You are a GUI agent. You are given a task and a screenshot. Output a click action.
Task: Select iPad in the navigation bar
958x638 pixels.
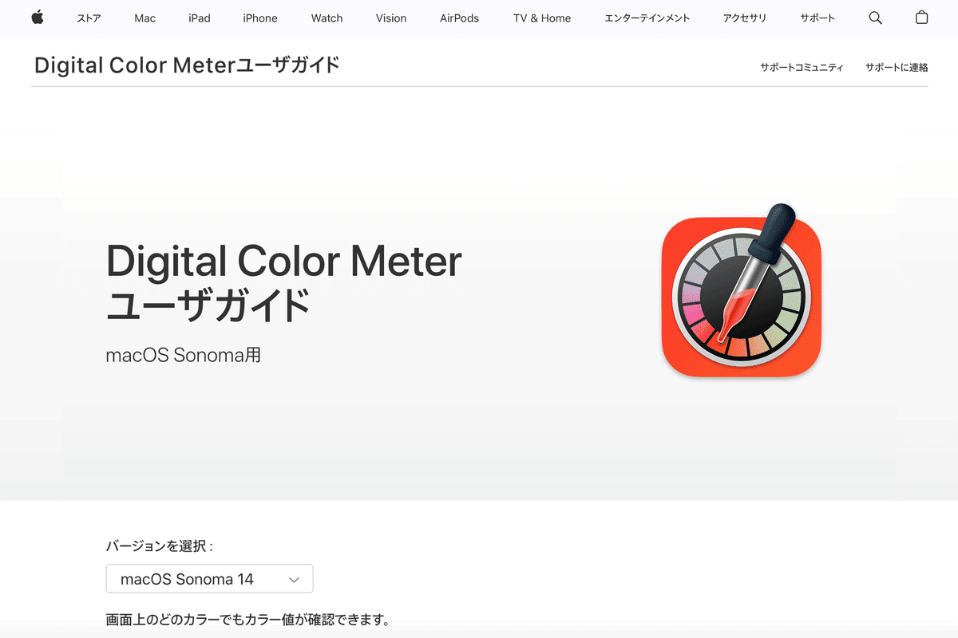(x=200, y=18)
